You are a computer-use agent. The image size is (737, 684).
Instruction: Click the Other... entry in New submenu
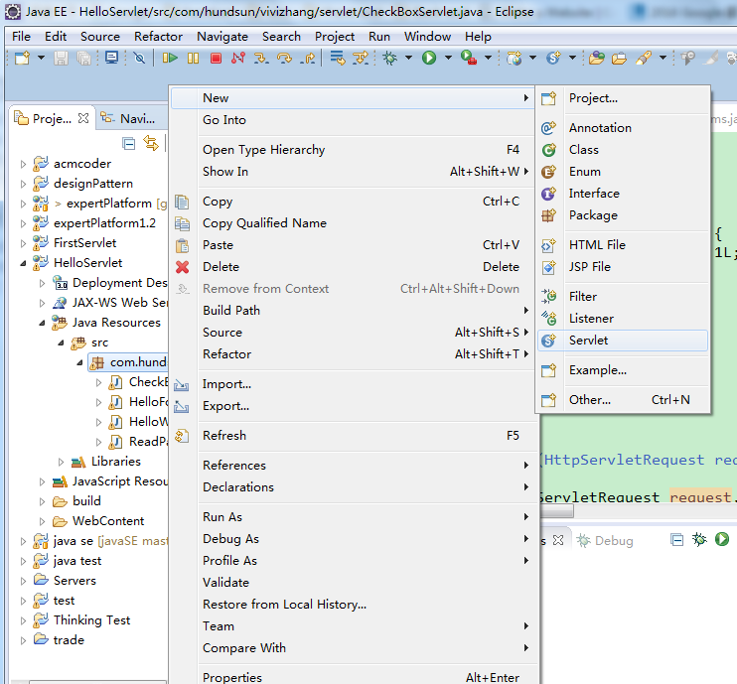point(623,400)
